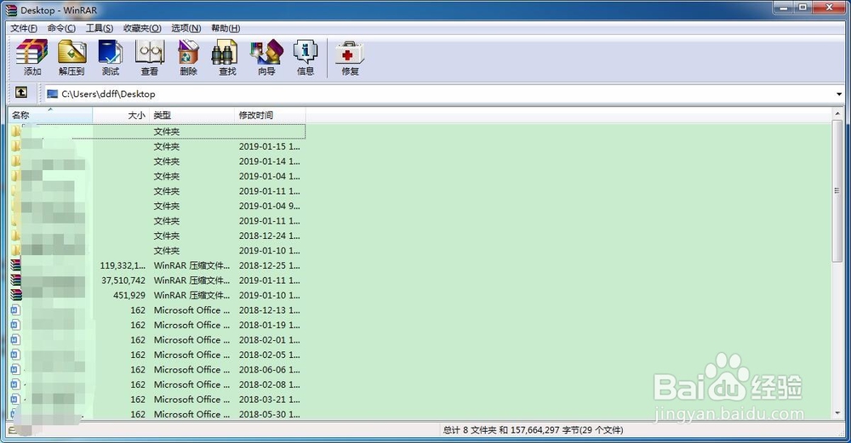Open the 文件(F) menu
The height and width of the screenshot is (443, 851).
coord(24,28)
